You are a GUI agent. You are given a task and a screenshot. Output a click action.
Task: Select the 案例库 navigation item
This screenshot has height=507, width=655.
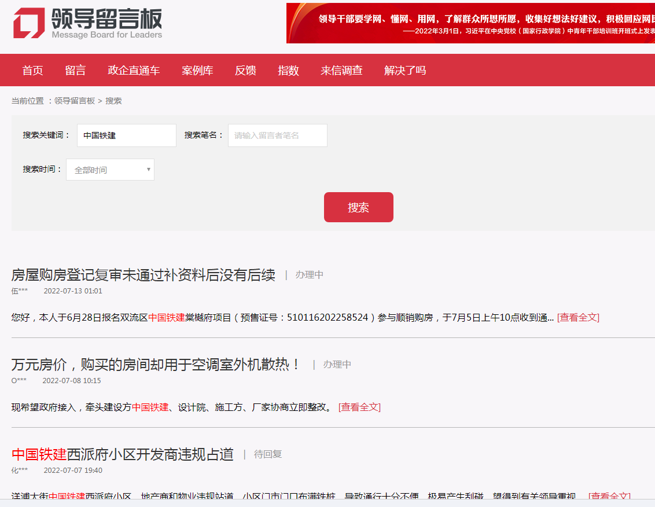click(x=197, y=71)
